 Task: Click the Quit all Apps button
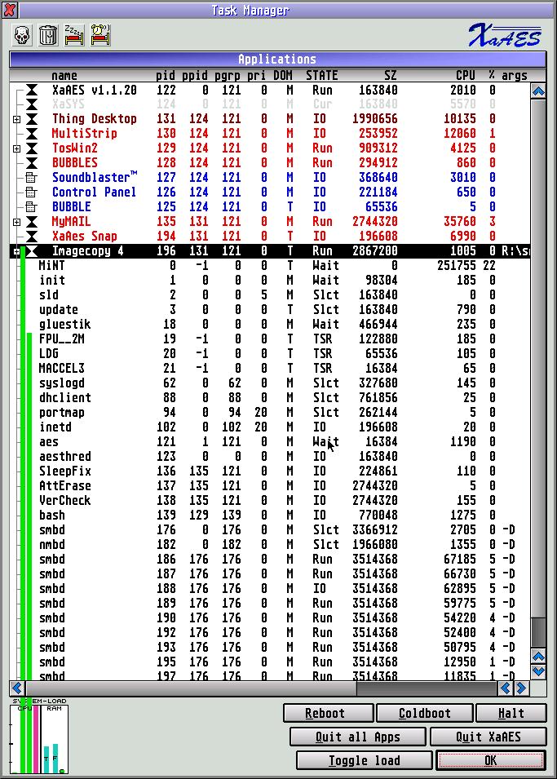click(x=357, y=737)
